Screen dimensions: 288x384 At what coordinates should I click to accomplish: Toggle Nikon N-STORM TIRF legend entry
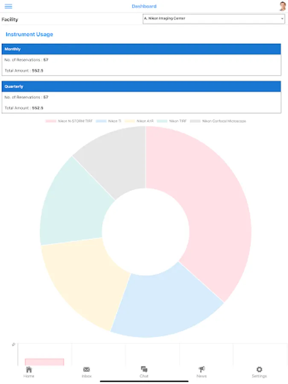point(69,121)
